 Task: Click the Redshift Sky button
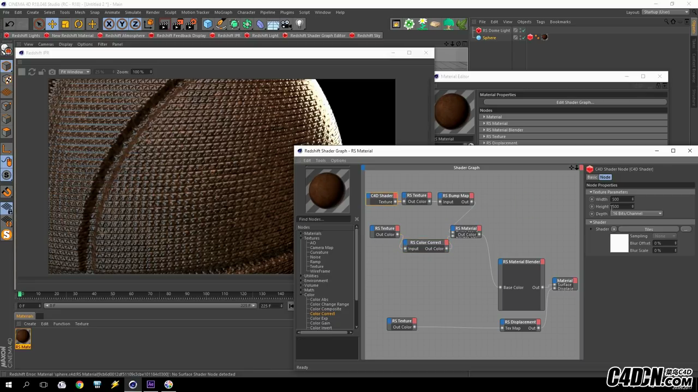click(x=365, y=35)
